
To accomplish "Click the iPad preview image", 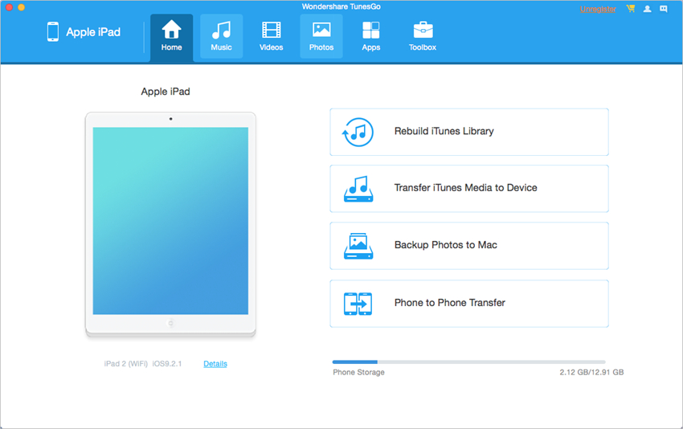I will [170, 221].
